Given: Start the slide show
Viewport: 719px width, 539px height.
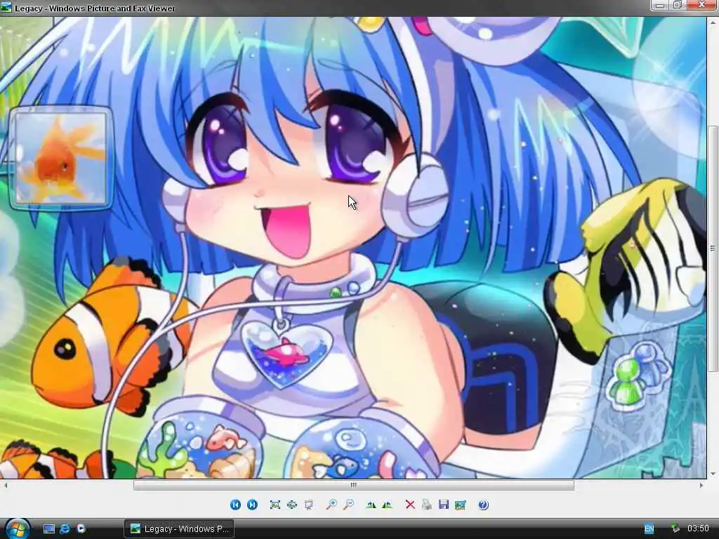Looking at the screenshot, I should pos(309,505).
